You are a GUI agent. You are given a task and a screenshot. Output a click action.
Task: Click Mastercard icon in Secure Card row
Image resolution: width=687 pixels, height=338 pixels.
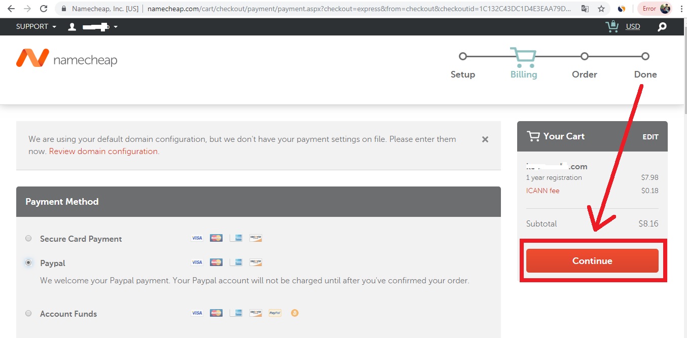point(216,238)
